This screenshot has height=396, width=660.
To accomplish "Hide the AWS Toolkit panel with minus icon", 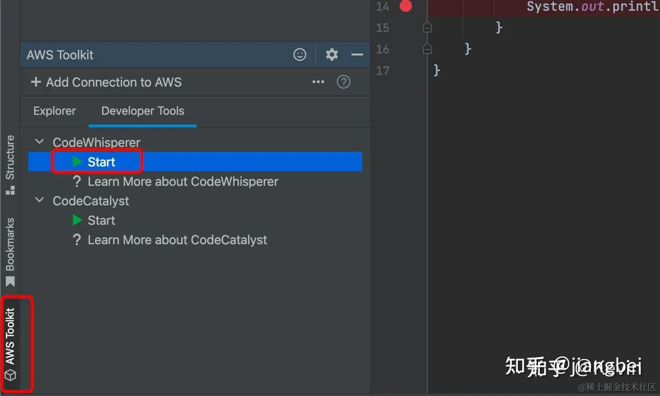I will 357,54.
